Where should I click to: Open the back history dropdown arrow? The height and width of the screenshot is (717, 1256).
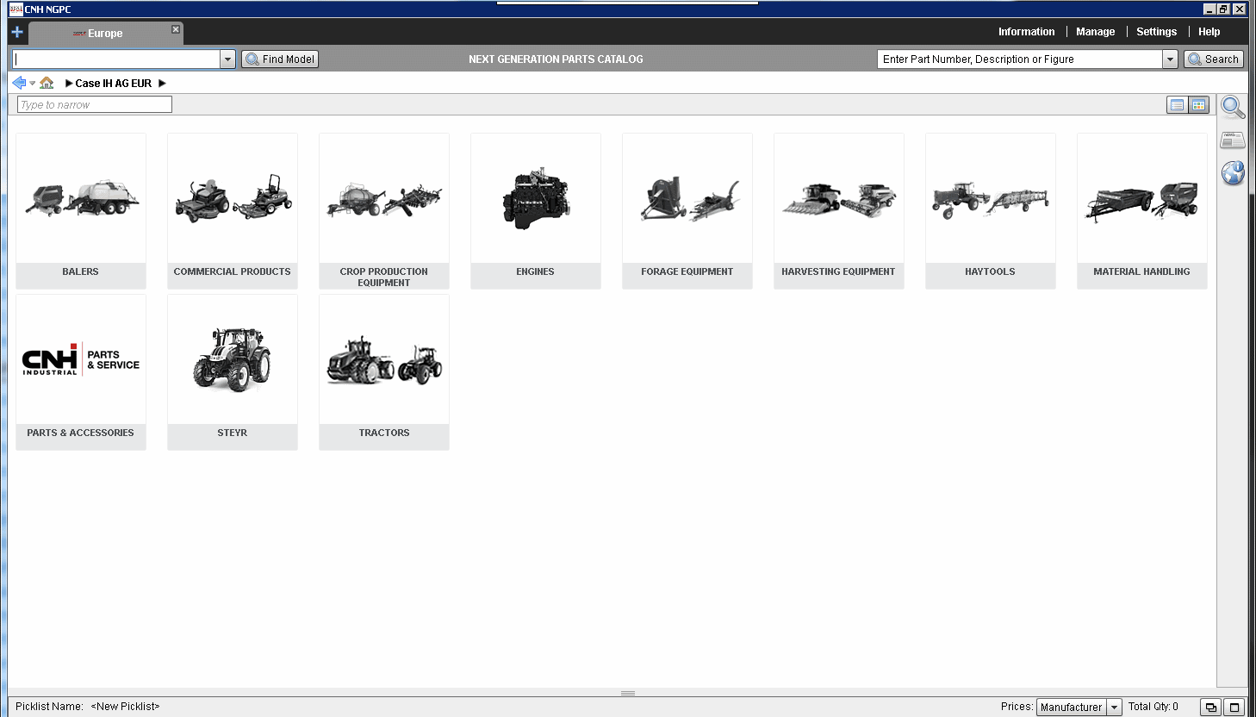coord(33,84)
